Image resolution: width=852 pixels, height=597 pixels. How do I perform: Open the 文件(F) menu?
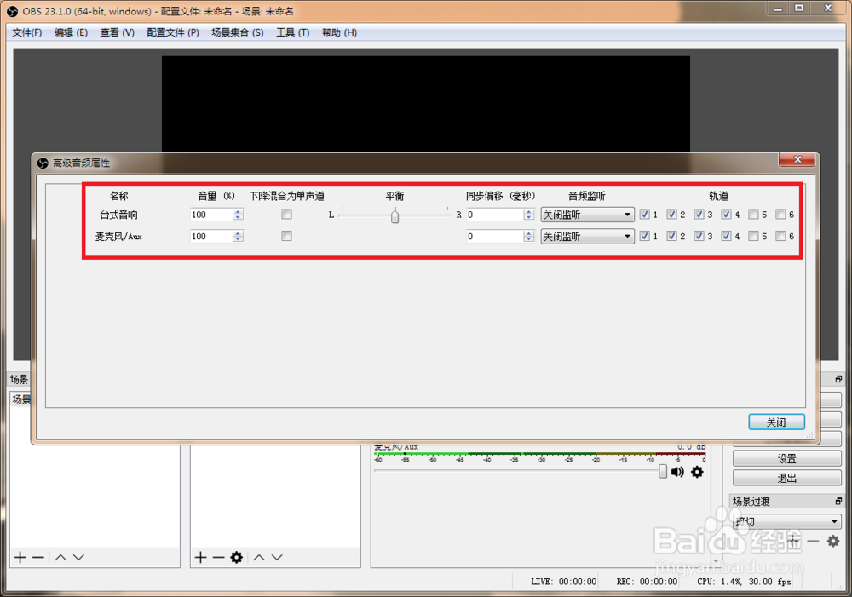point(26,32)
